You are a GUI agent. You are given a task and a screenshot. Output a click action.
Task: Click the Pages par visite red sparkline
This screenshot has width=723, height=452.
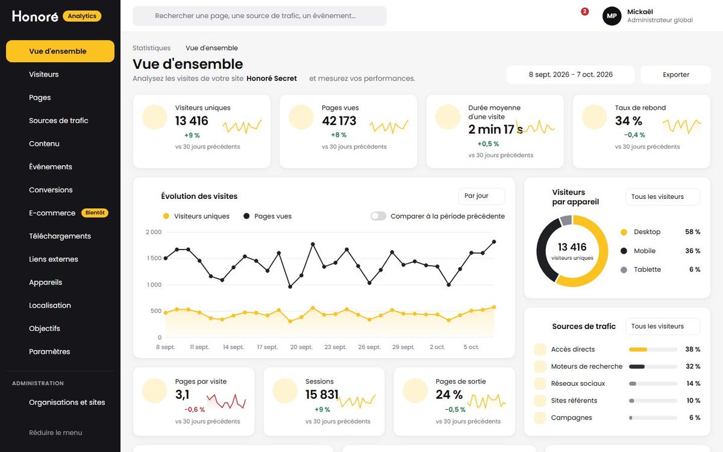[226, 401]
